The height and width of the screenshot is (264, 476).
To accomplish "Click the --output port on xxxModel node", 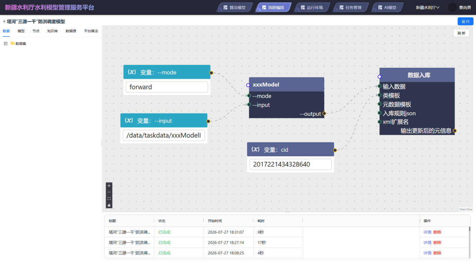I will [324, 113].
